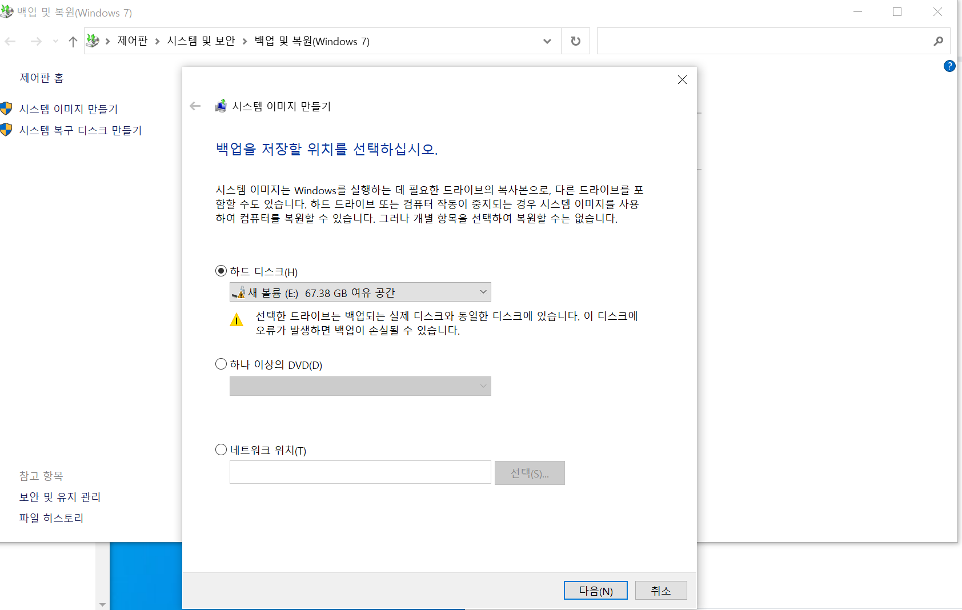Click the 선택(S)... button
Screen dimensions: 962x610
point(529,472)
